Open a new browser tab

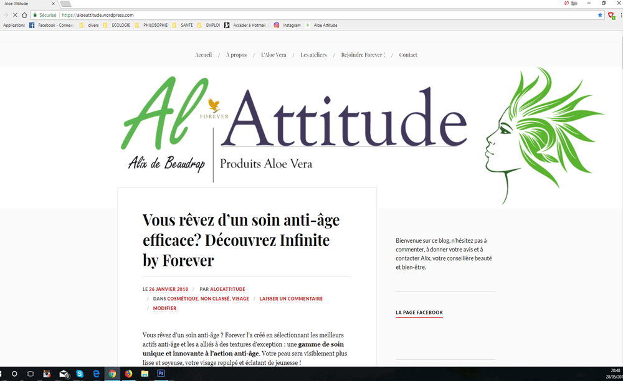[65, 4]
